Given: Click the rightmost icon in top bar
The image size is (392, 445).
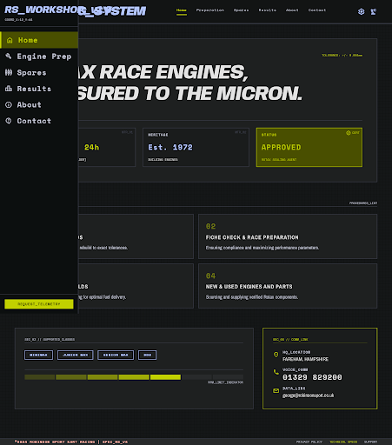Looking at the screenshot, I should 374,11.
